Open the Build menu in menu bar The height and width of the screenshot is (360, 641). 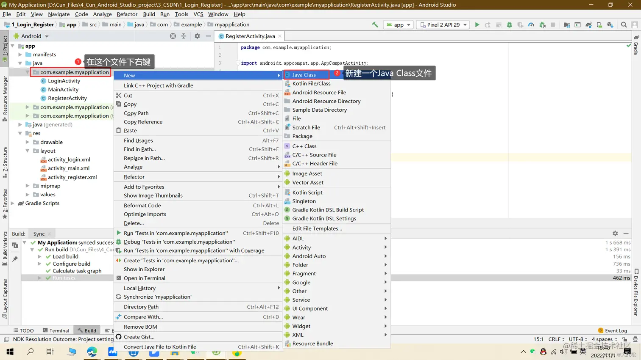tap(149, 14)
